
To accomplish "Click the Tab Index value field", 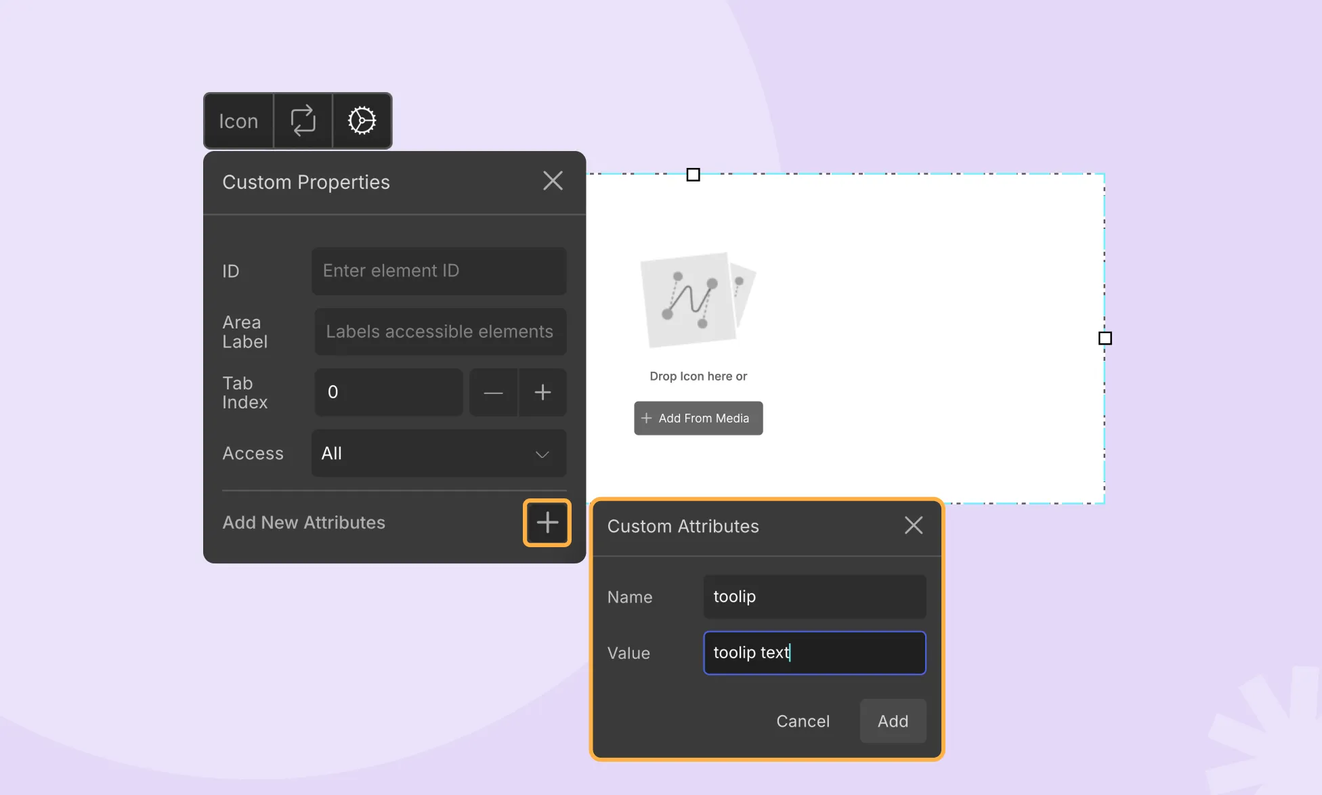I will coord(389,392).
